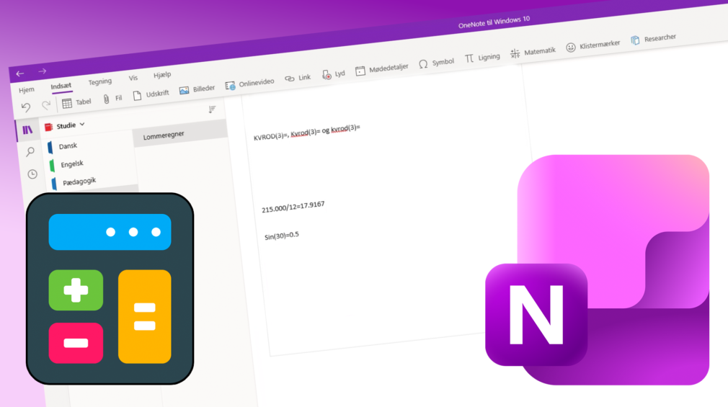Click the Udskrift printout icon
This screenshot has height=407, width=728.
tap(138, 95)
